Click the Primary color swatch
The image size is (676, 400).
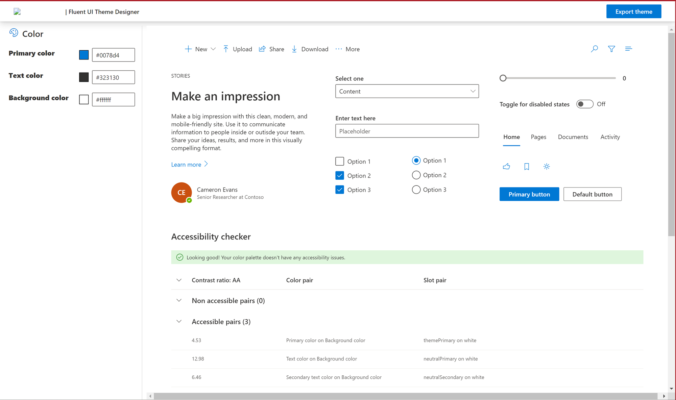click(x=83, y=54)
